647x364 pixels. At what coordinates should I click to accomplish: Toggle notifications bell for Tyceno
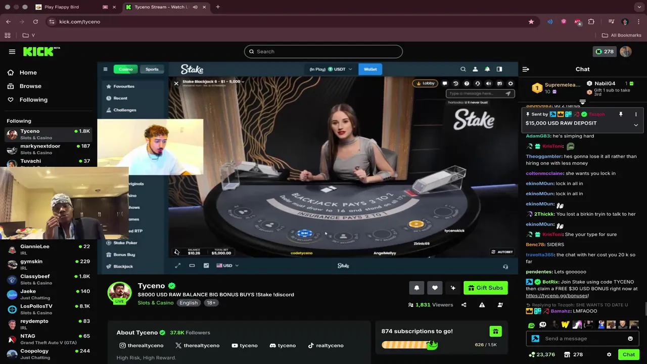417,288
